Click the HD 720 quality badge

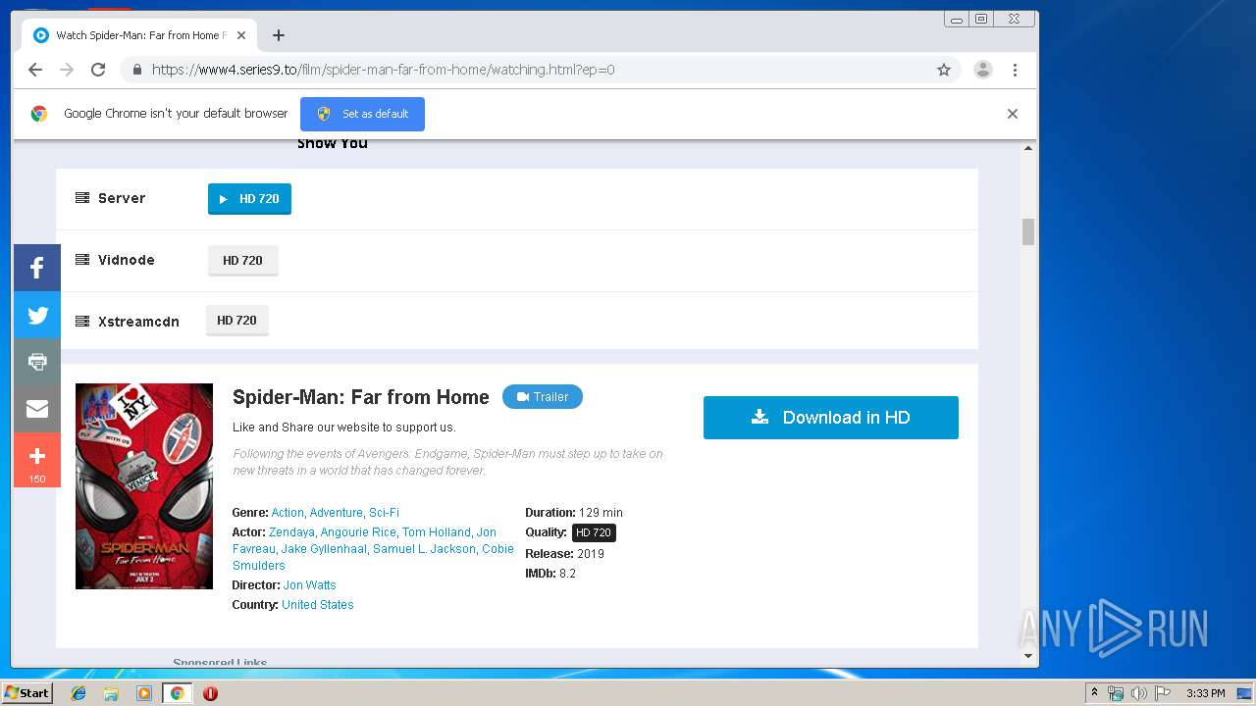tap(594, 532)
